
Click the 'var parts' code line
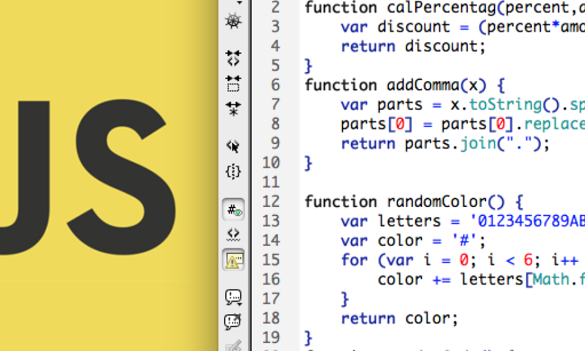pyautogui.click(x=463, y=105)
